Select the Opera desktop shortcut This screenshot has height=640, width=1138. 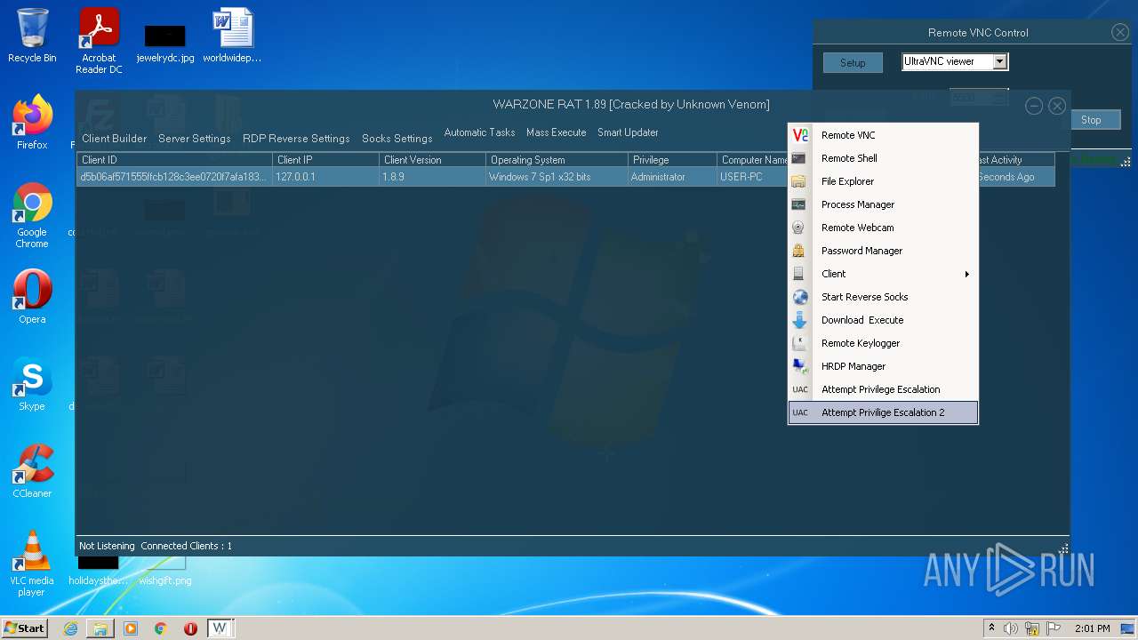(32, 297)
